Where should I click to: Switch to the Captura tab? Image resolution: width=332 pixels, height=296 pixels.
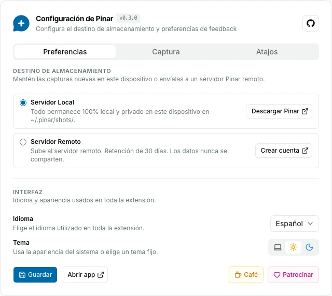(x=166, y=52)
